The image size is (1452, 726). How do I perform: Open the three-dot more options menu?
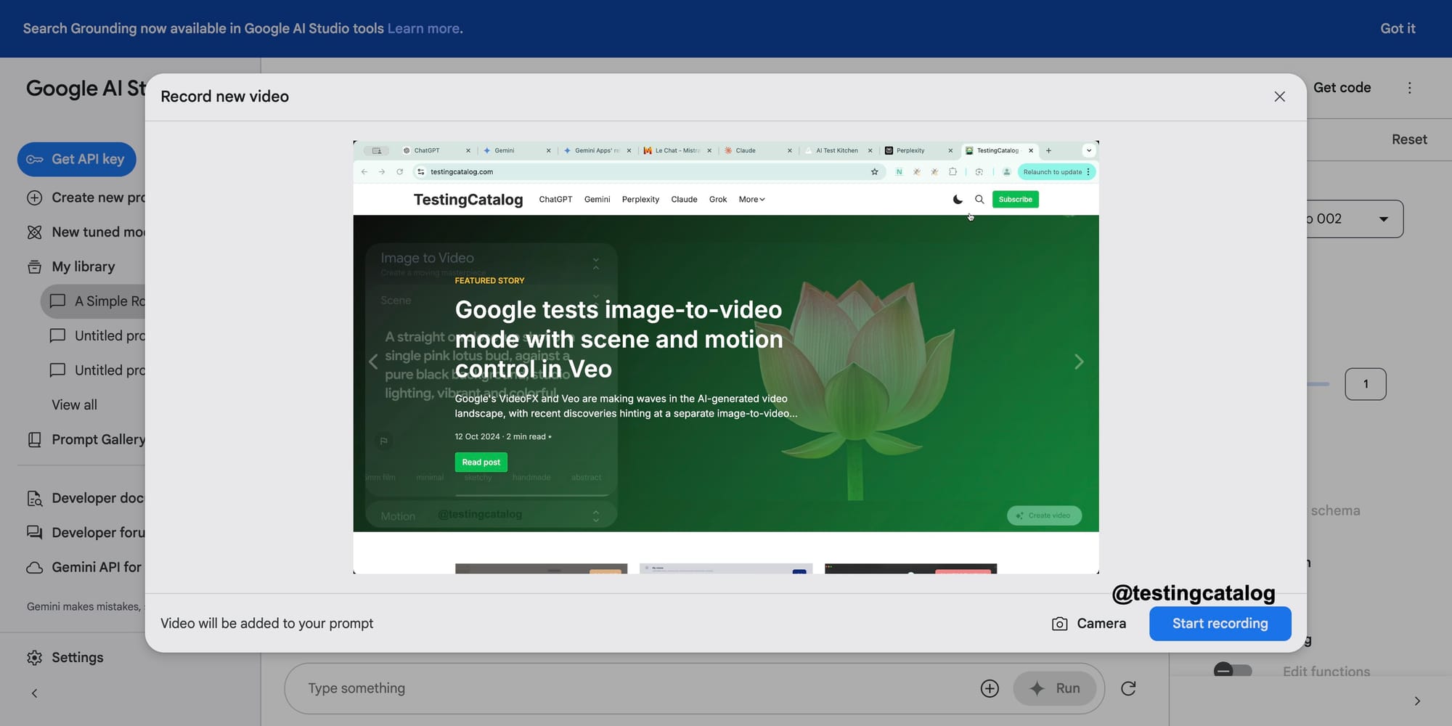[x=1409, y=88]
